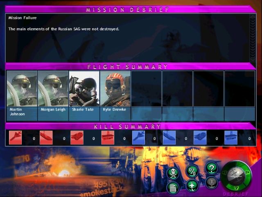Choose Sharie Tate's pilot portrait
The image size is (262, 197).
coord(84,89)
